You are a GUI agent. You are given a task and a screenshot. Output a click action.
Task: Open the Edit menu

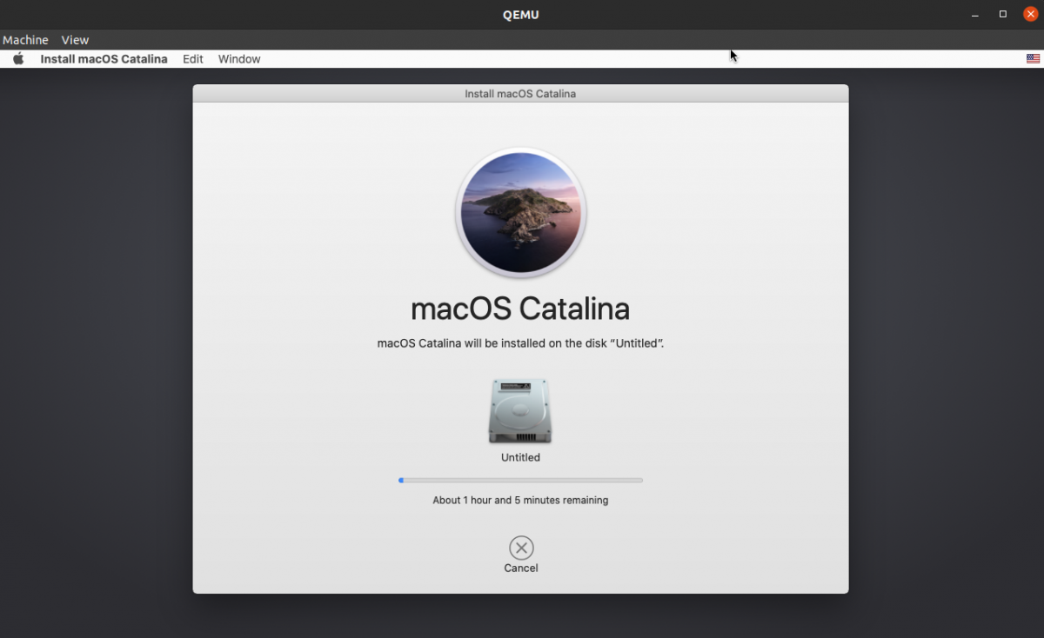pyautogui.click(x=192, y=58)
